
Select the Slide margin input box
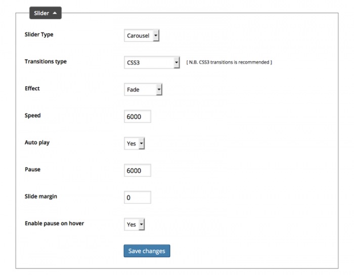click(x=137, y=198)
